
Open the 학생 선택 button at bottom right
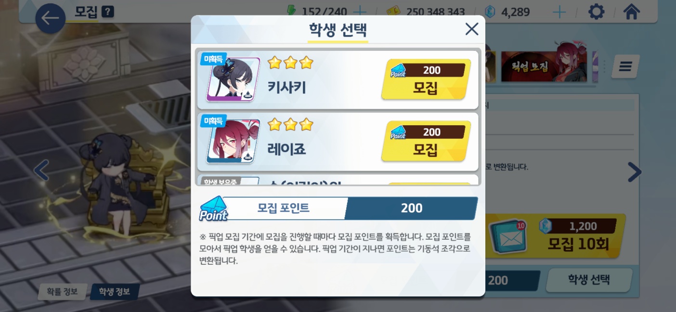click(589, 280)
